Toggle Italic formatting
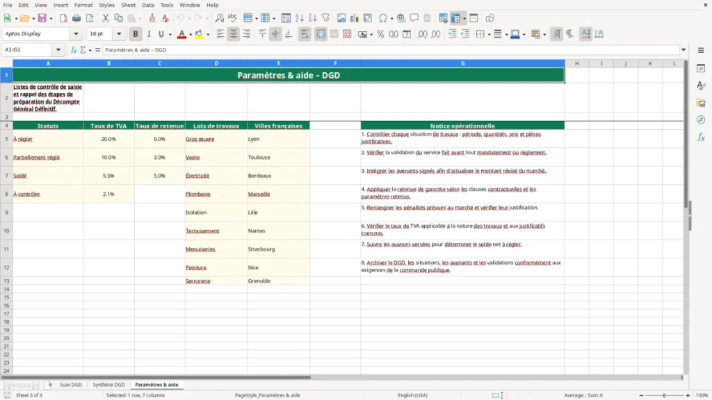This screenshot has height=400, width=712. (x=149, y=34)
